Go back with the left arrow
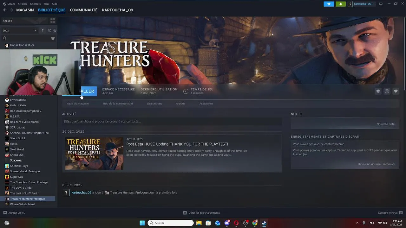The image size is (406, 228). pyautogui.click(x=5, y=10)
